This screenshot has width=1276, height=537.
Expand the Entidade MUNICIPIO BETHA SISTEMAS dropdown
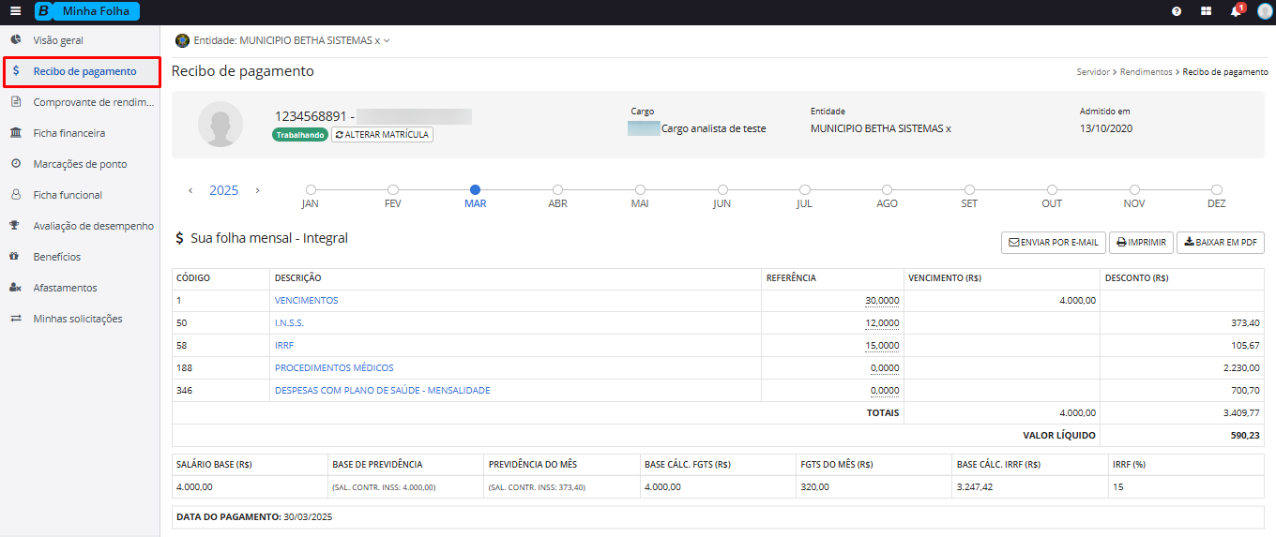pos(291,40)
